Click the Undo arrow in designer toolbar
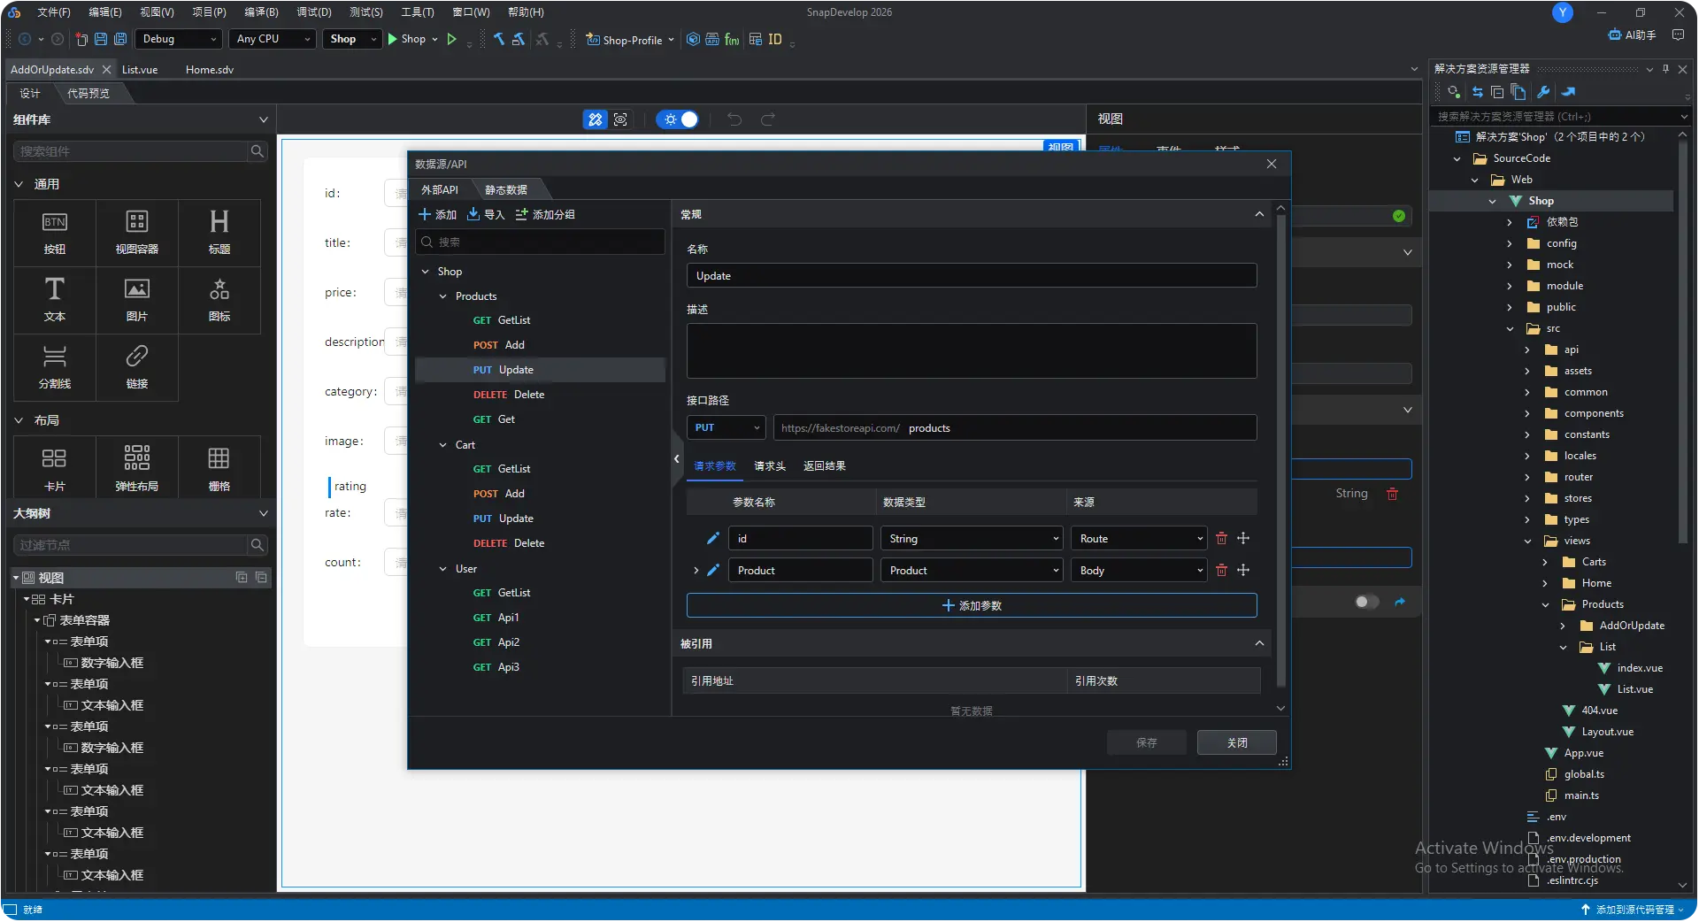This screenshot has height=922, width=1699. 734,119
